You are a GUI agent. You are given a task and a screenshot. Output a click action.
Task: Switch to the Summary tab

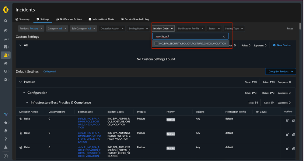click(23, 19)
